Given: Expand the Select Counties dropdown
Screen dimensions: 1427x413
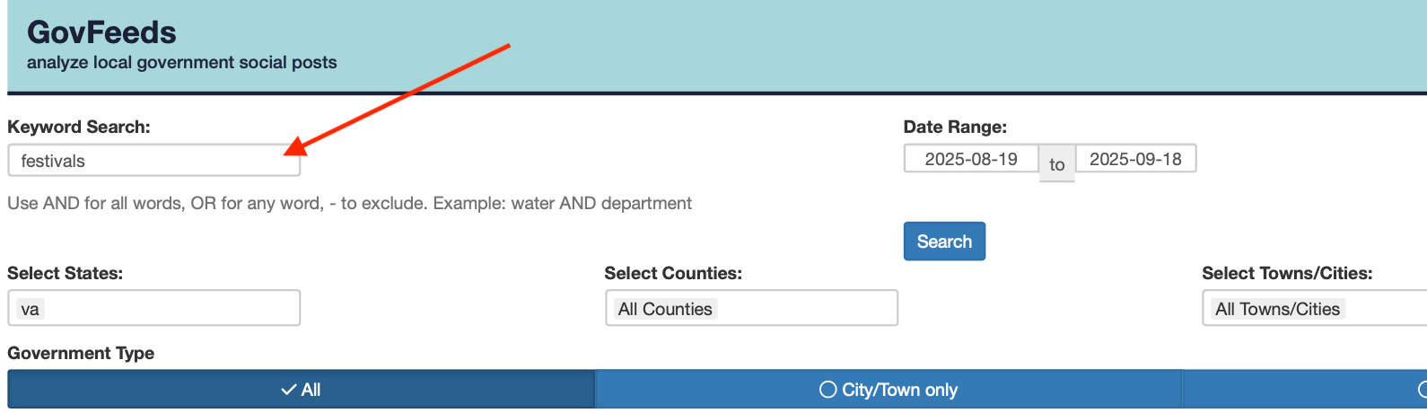Looking at the screenshot, I should point(751,308).
